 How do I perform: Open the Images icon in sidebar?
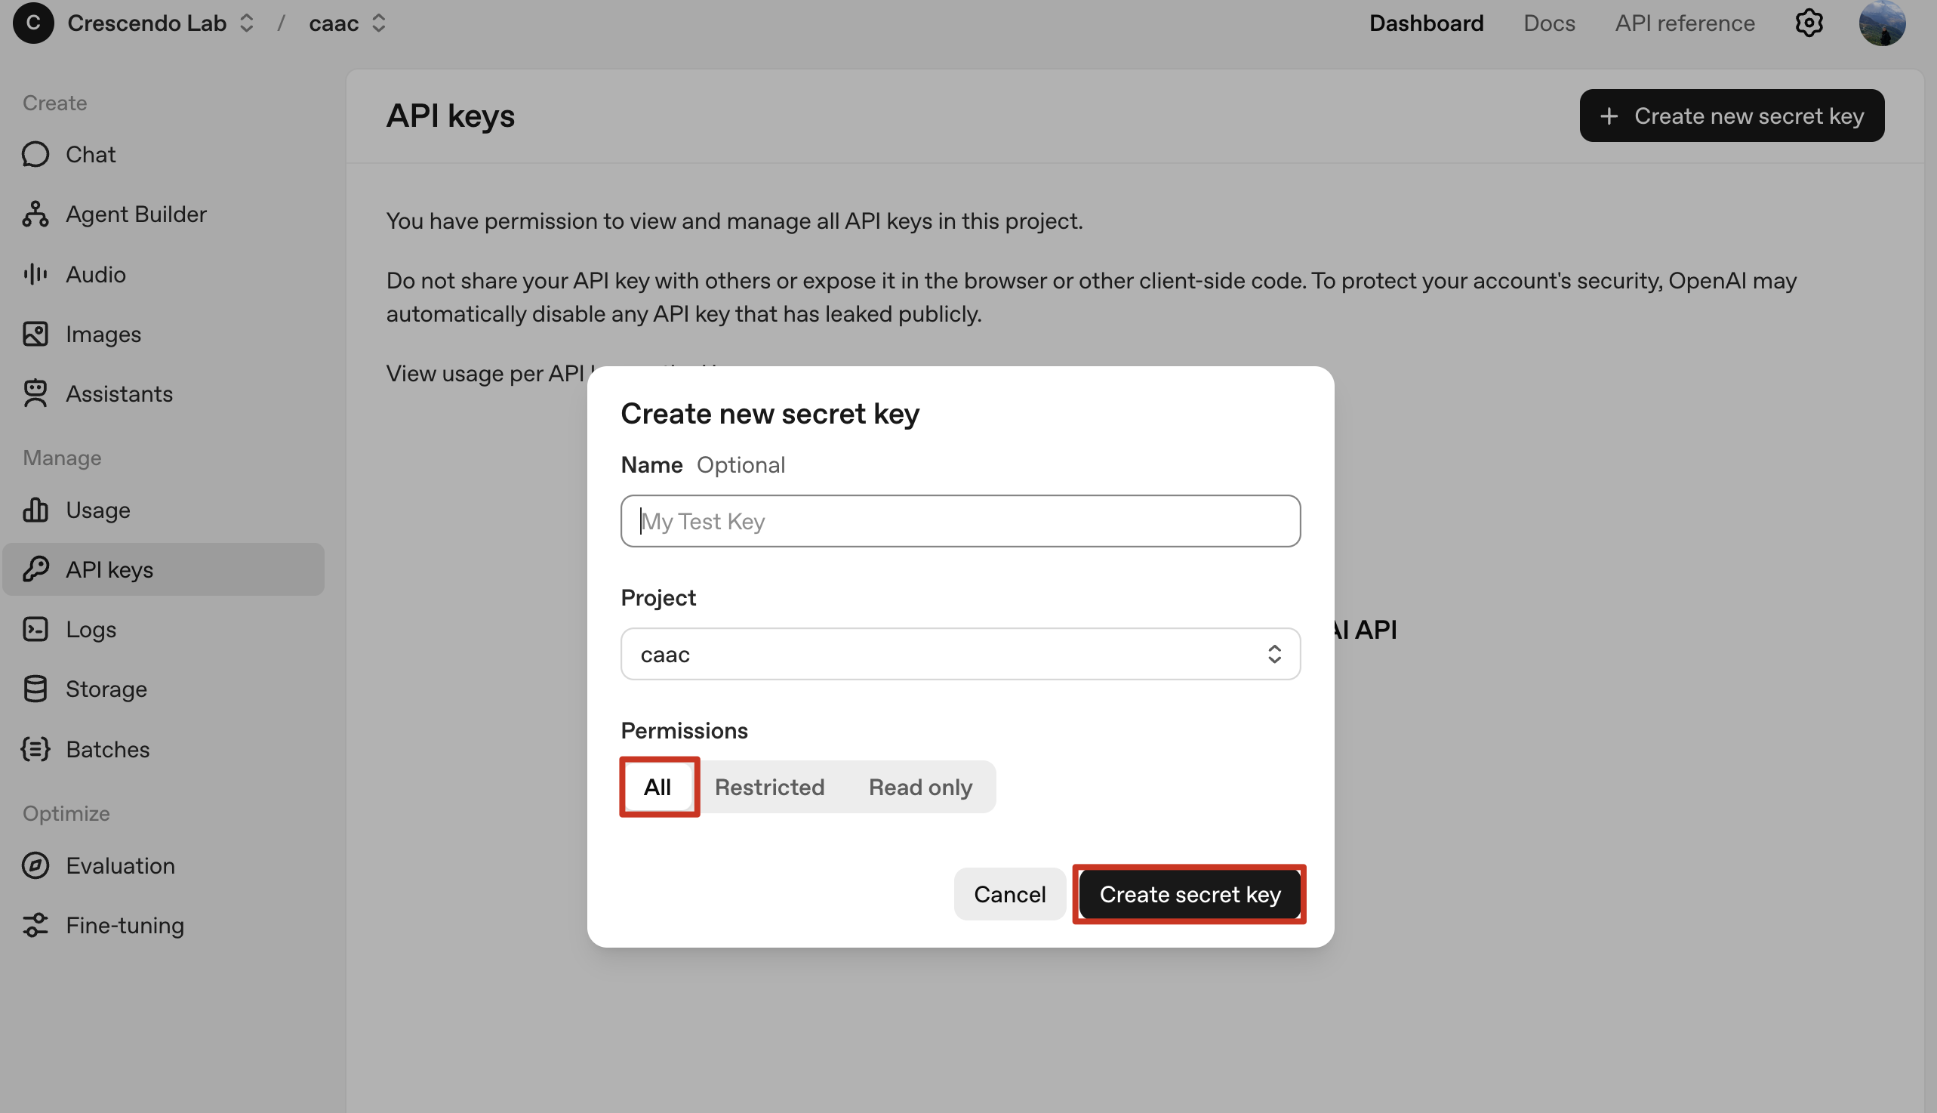[35, 334]
